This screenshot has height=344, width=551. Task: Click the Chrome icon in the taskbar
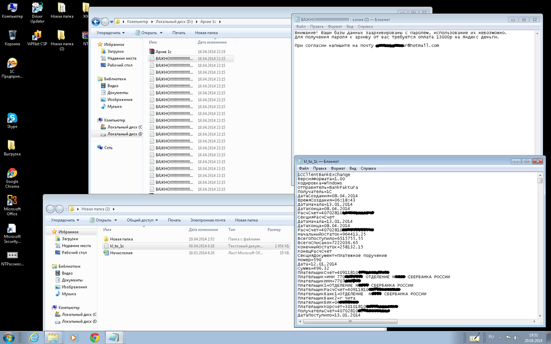coord(95,337)
